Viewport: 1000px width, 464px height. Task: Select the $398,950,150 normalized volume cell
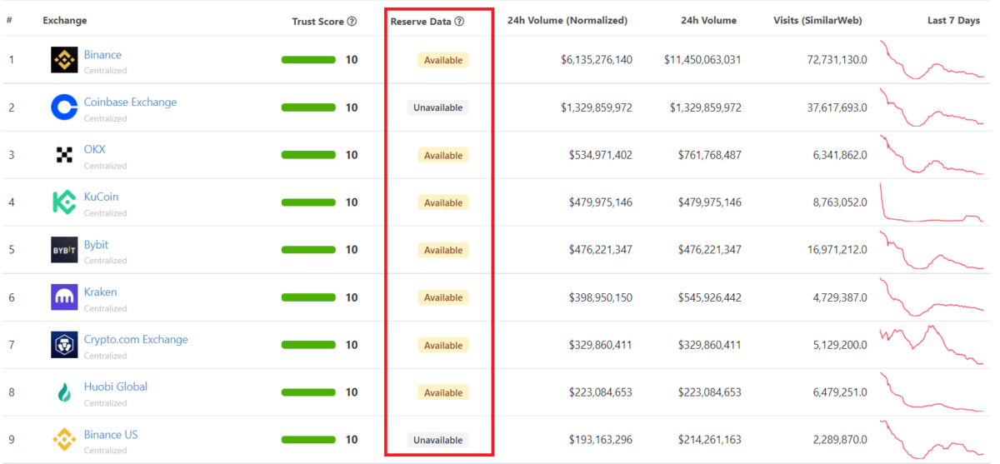pos(600,297)
